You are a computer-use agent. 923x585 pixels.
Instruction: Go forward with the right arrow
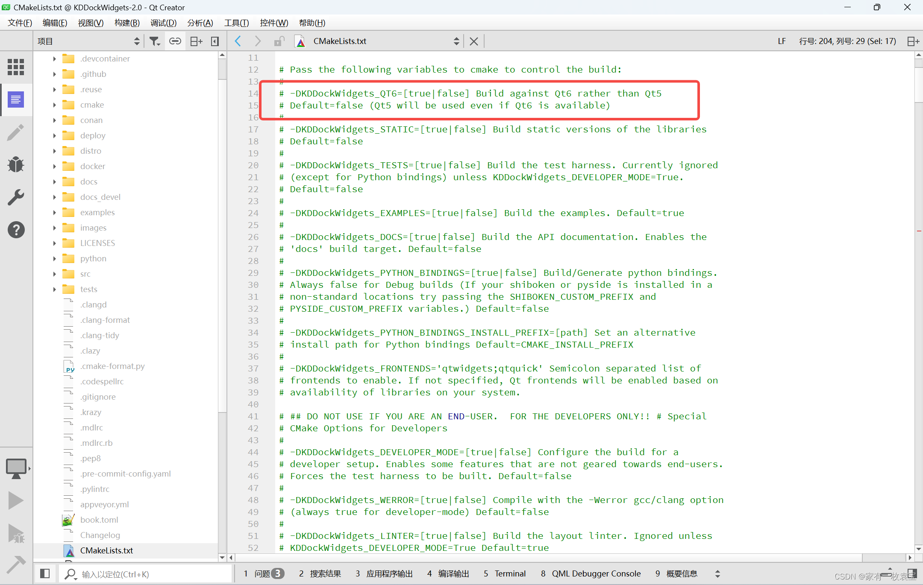click(x=258, y=41)
